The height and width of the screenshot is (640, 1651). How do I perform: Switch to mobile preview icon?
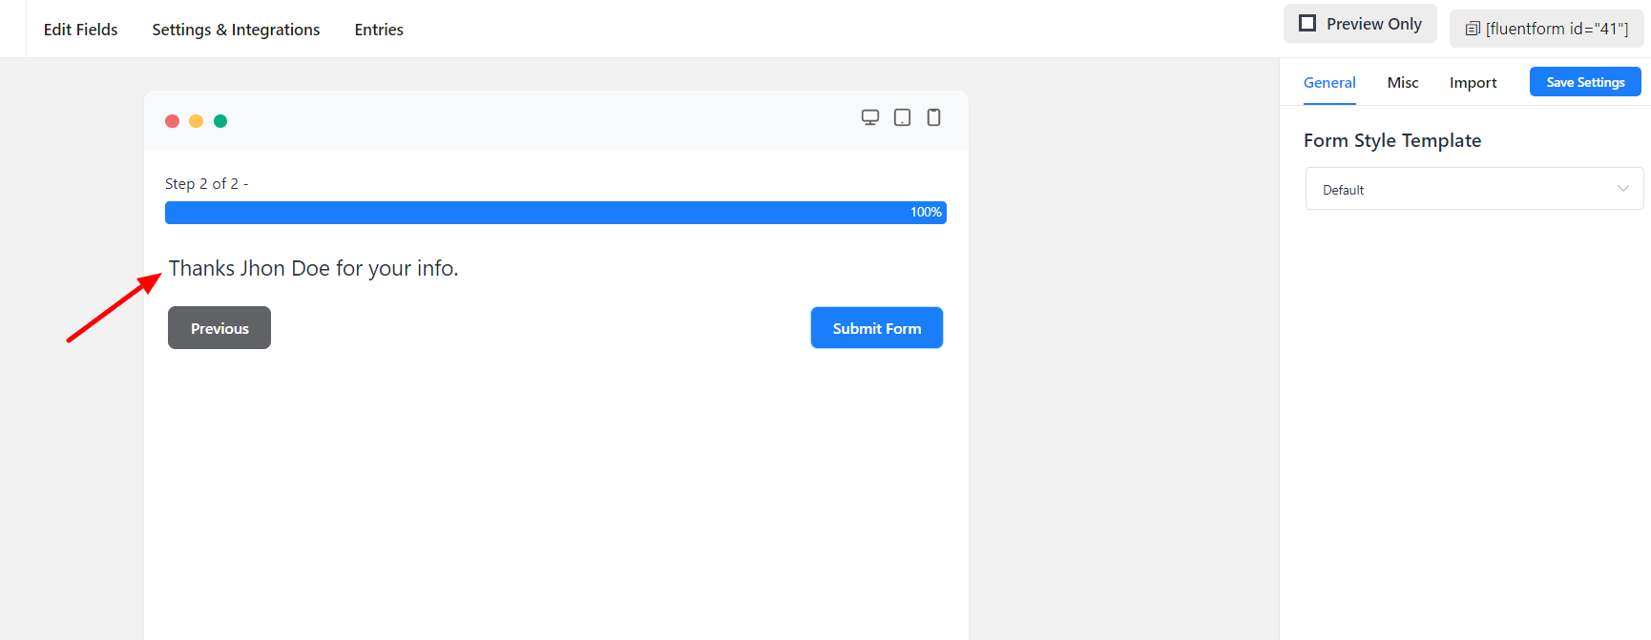933,117
